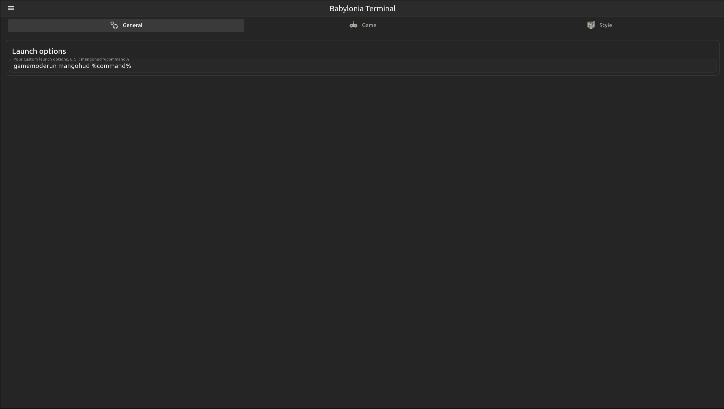
Task: Click the controller icon in the center tab
Action: [x=353, y=25]
